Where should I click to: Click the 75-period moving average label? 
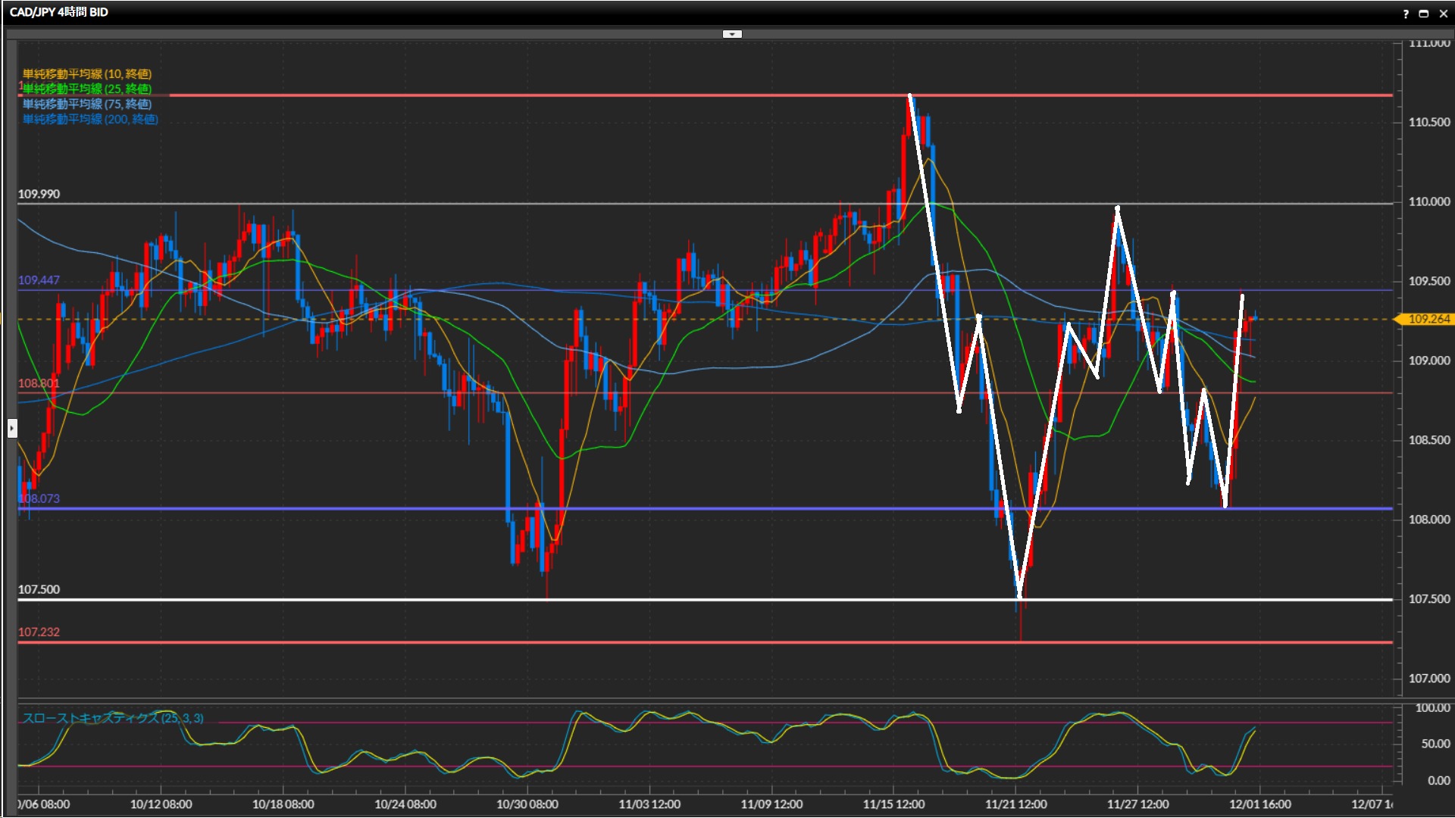[x=87, y=104]
